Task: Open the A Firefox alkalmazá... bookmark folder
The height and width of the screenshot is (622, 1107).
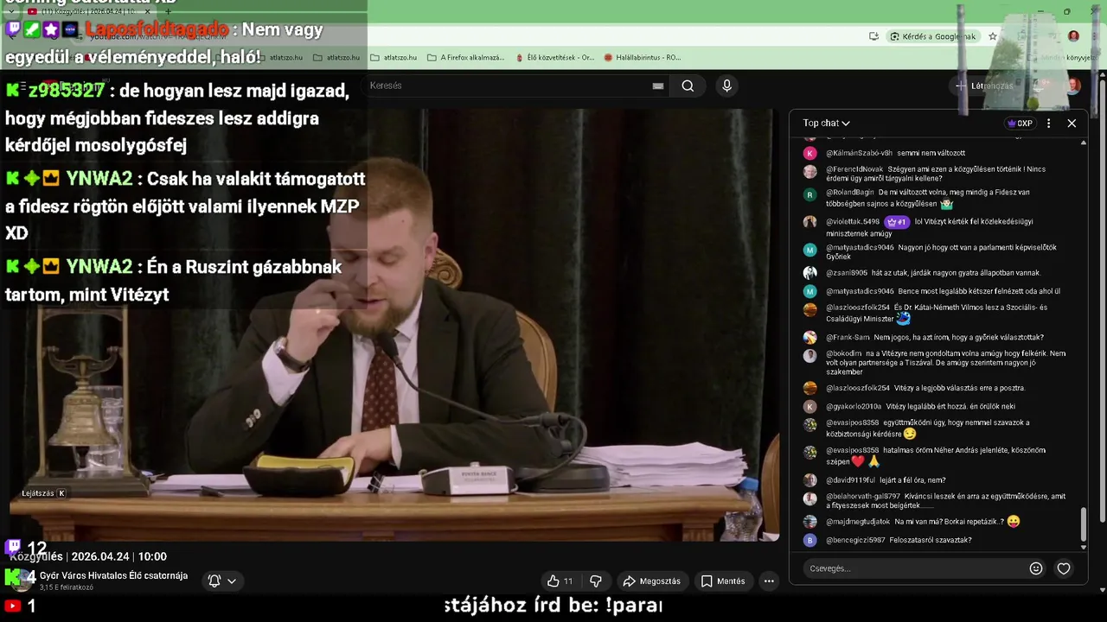Action: coord(465,58)
